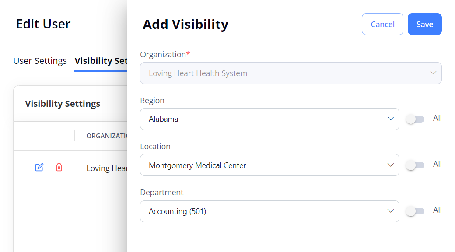
Task: Cancel adding visibility
Action: [382, 24]
